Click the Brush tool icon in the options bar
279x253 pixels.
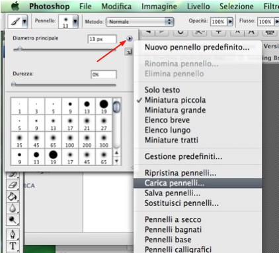15,21
